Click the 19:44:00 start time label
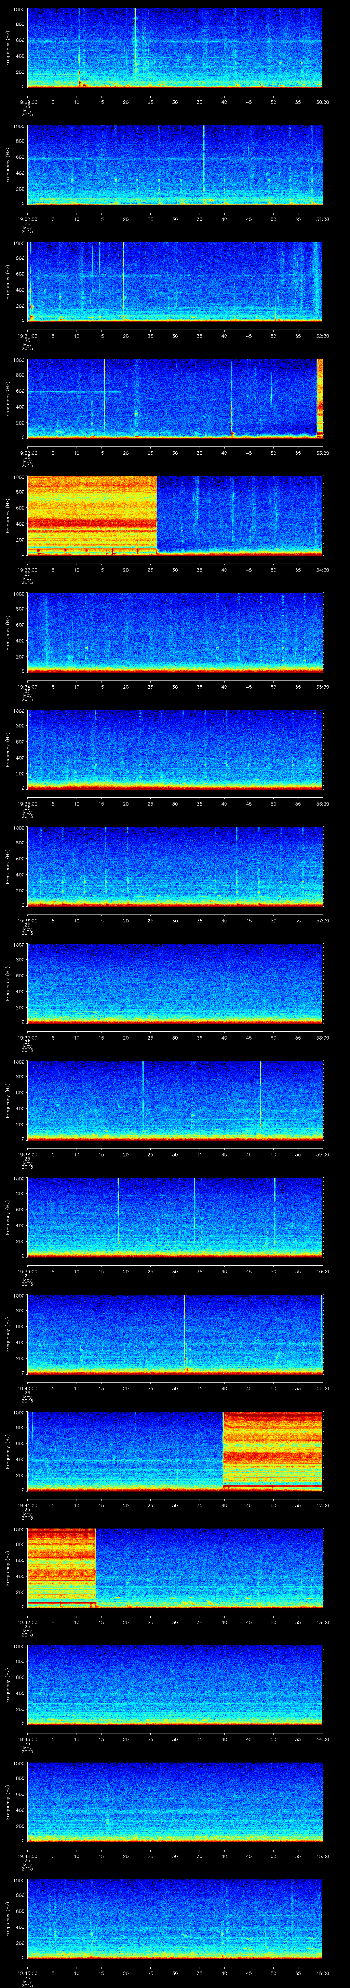This screenshot has height=1988, width=350. point(27,1856)
